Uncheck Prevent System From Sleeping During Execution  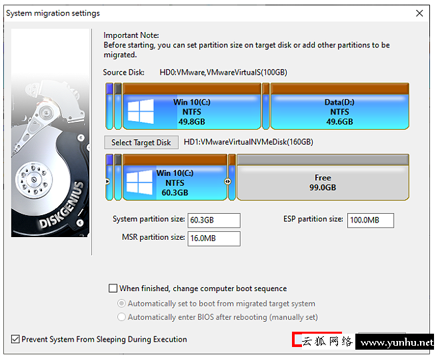point(15,339)
